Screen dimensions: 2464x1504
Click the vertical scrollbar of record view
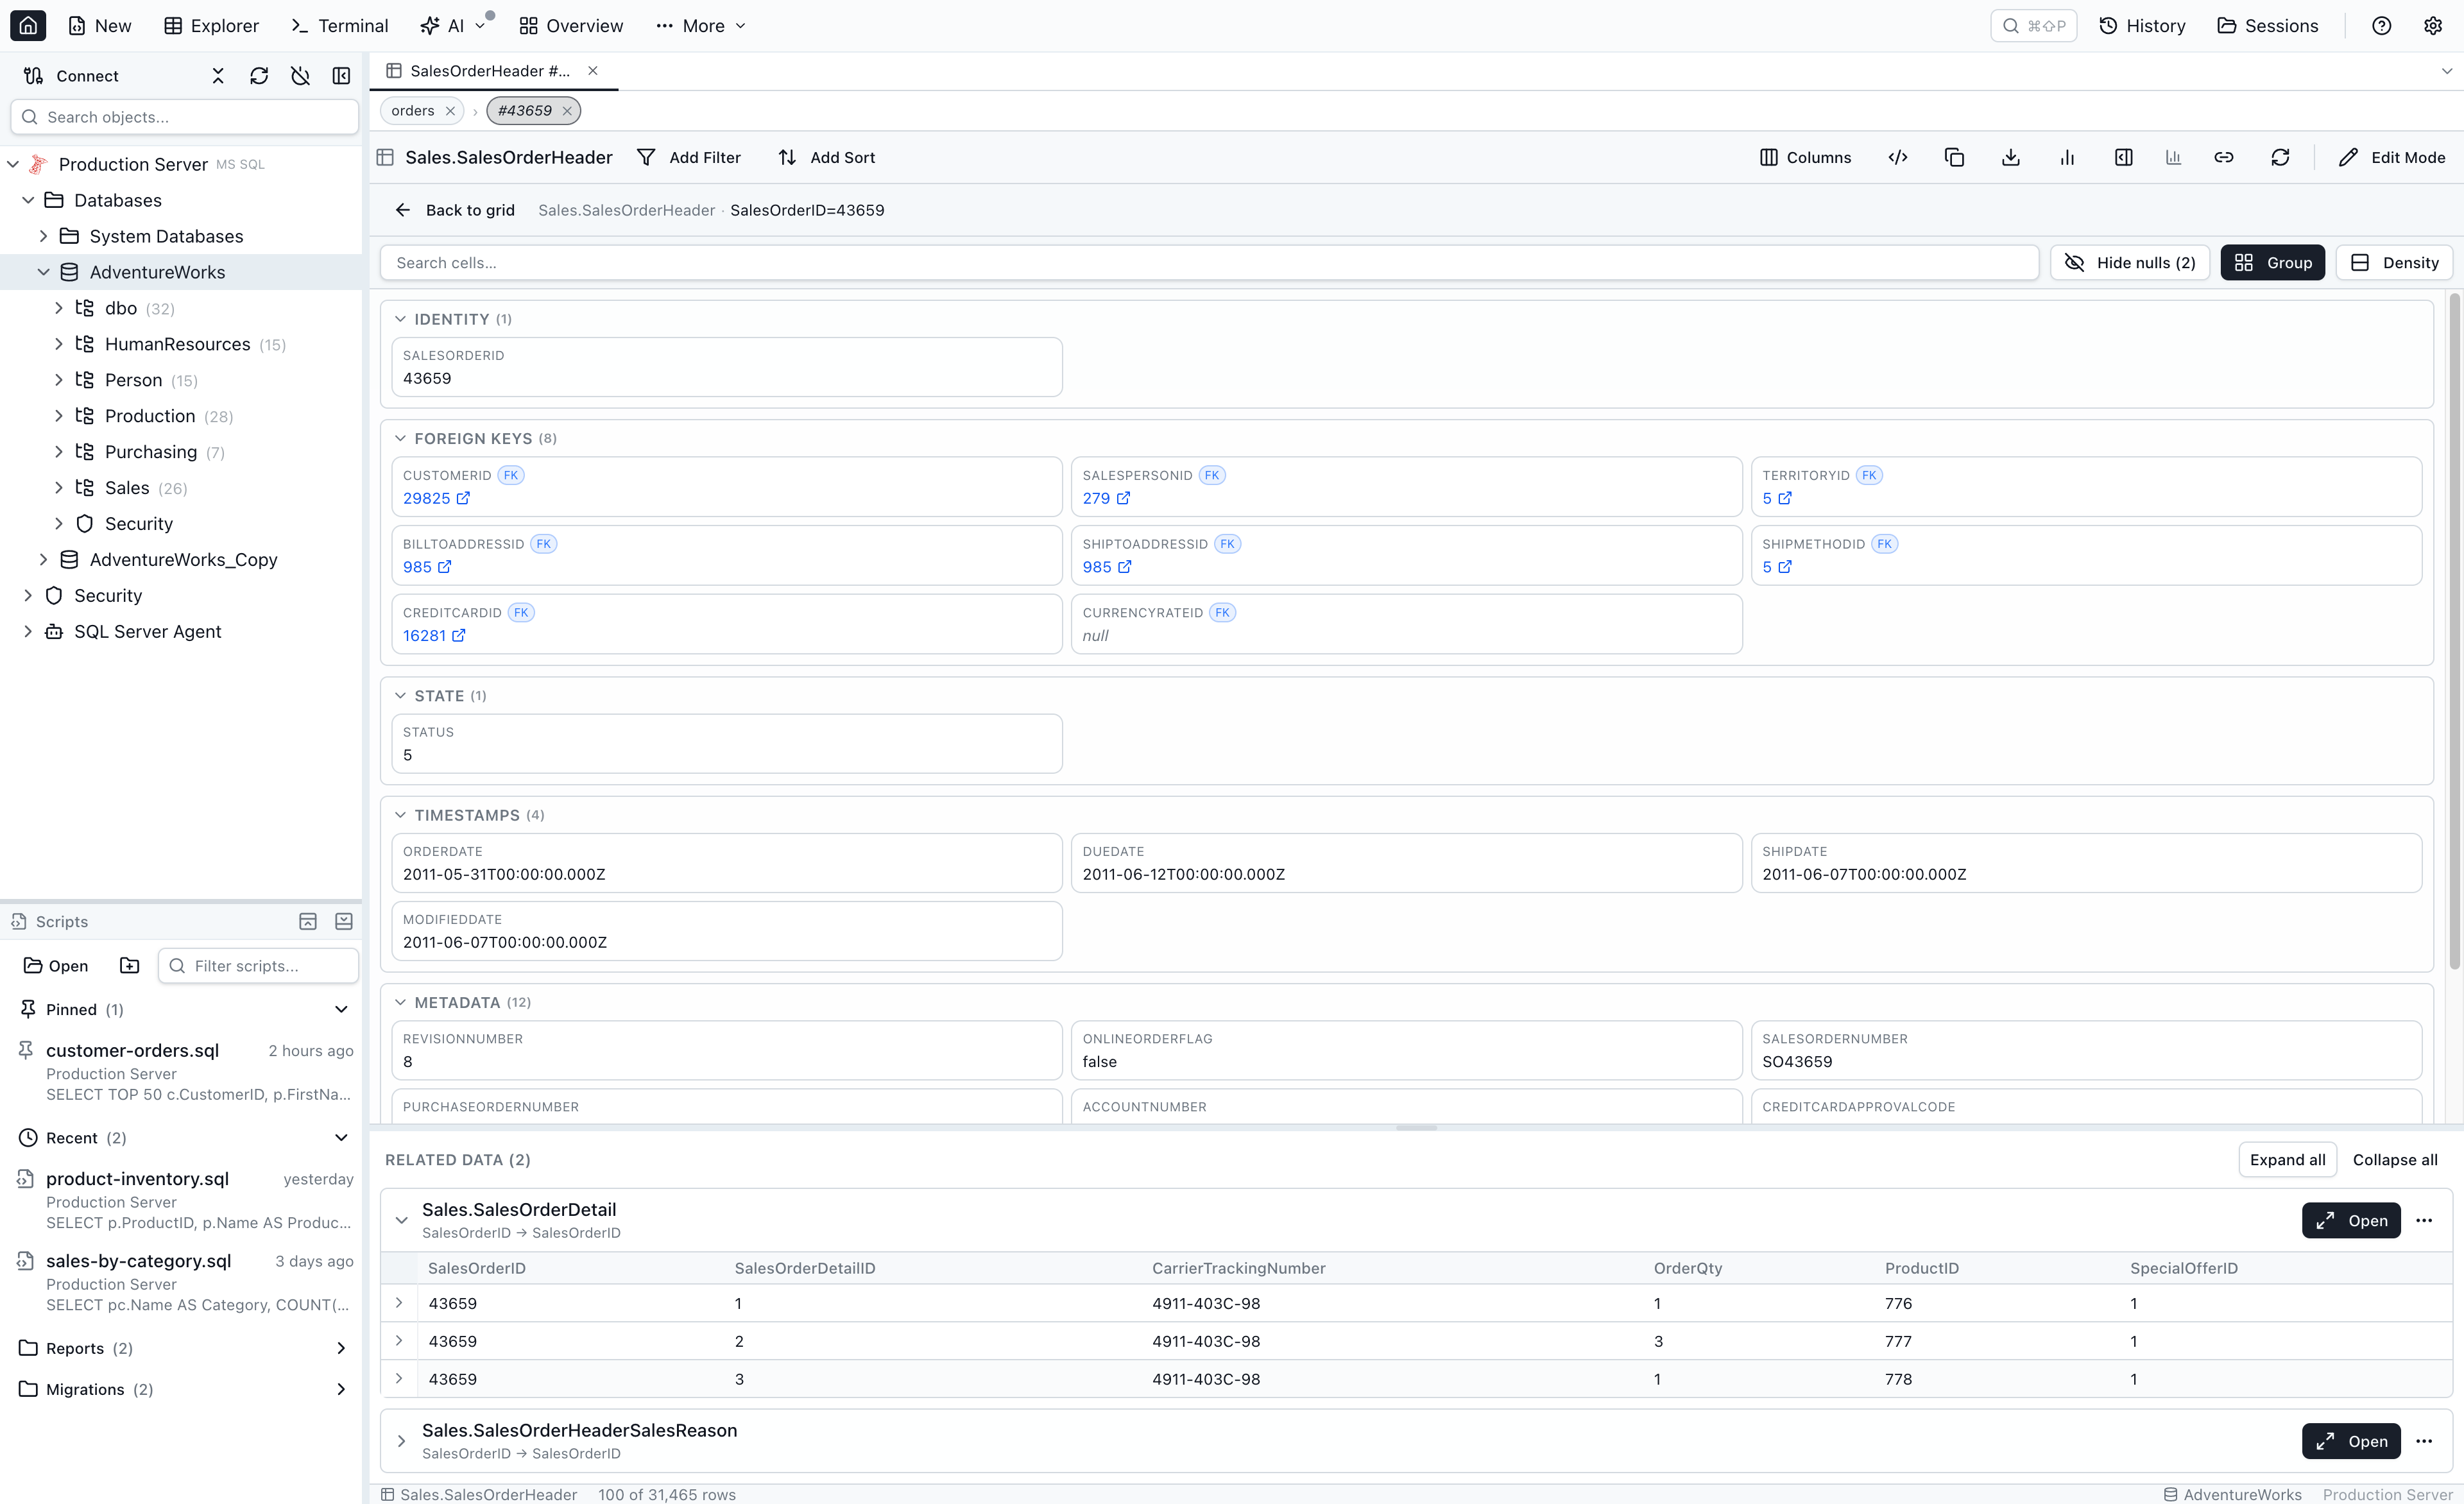click(x=2454, y=630)
